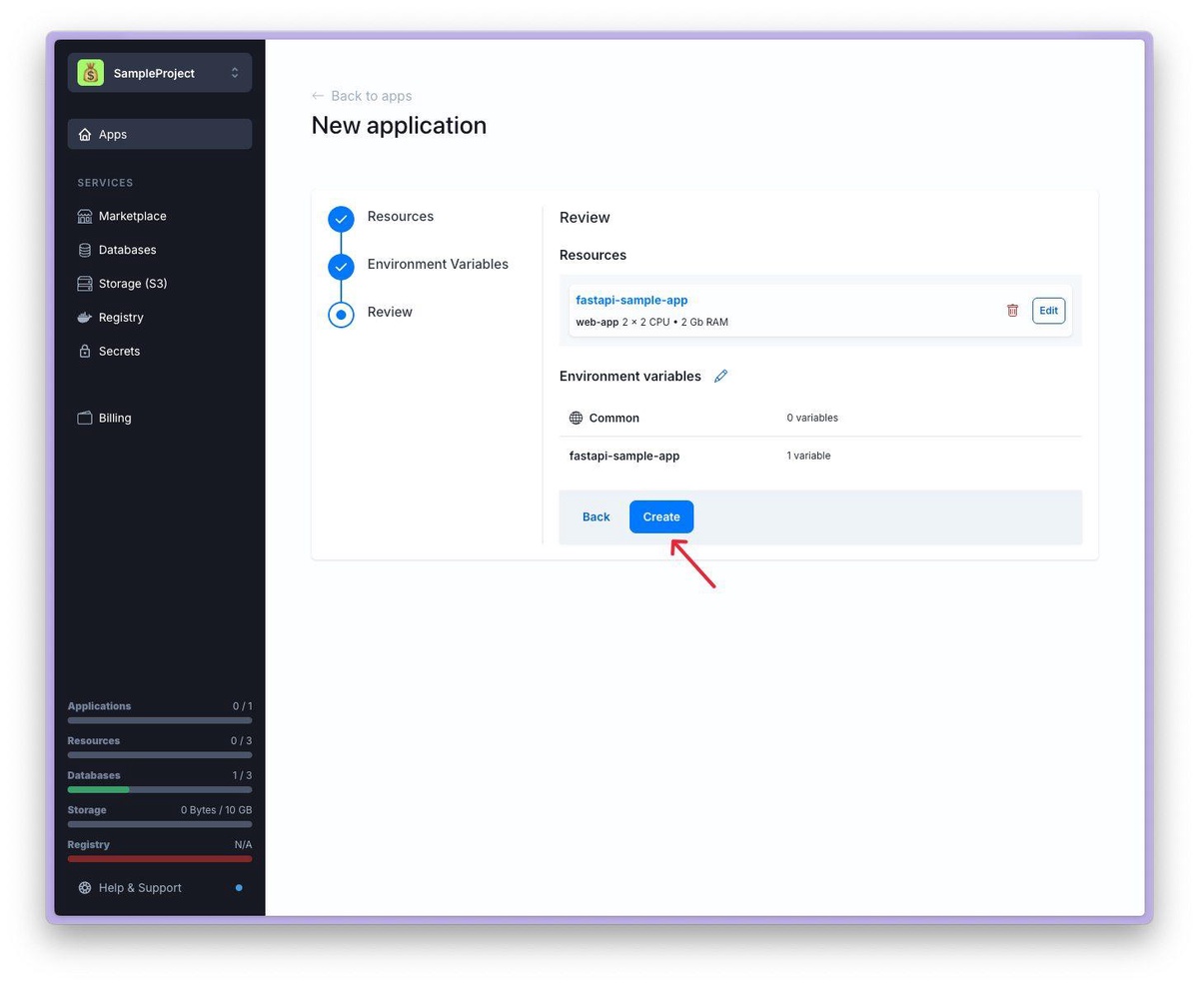Click the Help & Support lifebuoy icon

85,888
